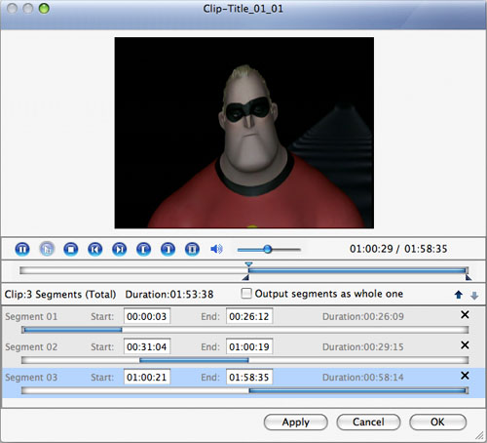Move selected segment down with arrow
The width and height of the screenshot is (487, 443).
click(474, 296)
